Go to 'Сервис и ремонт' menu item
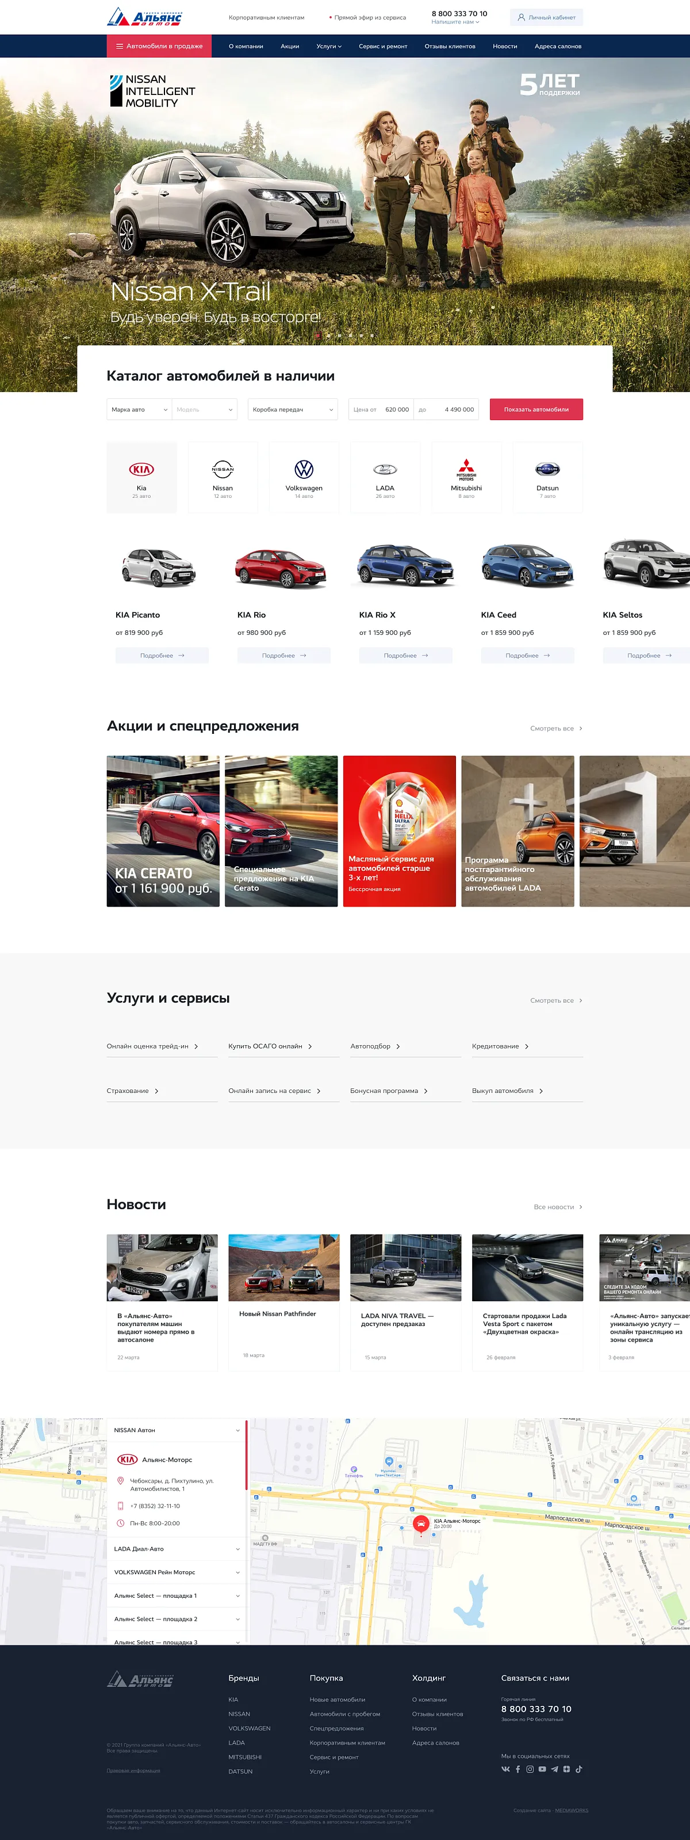The height and width of the screenshot is (1840, 690). 382,47
